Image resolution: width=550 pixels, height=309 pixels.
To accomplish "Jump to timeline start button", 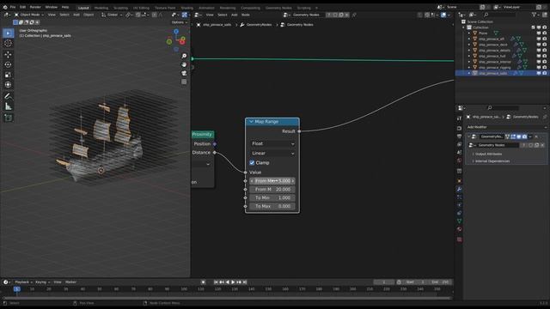I will [x=216, y=282].
